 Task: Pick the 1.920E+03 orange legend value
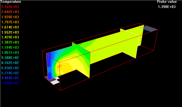pos(10,17)
